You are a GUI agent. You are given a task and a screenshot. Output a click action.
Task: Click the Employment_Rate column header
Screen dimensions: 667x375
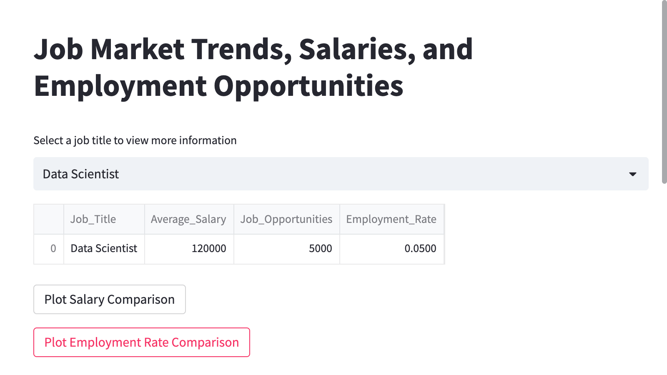point(391,219)
